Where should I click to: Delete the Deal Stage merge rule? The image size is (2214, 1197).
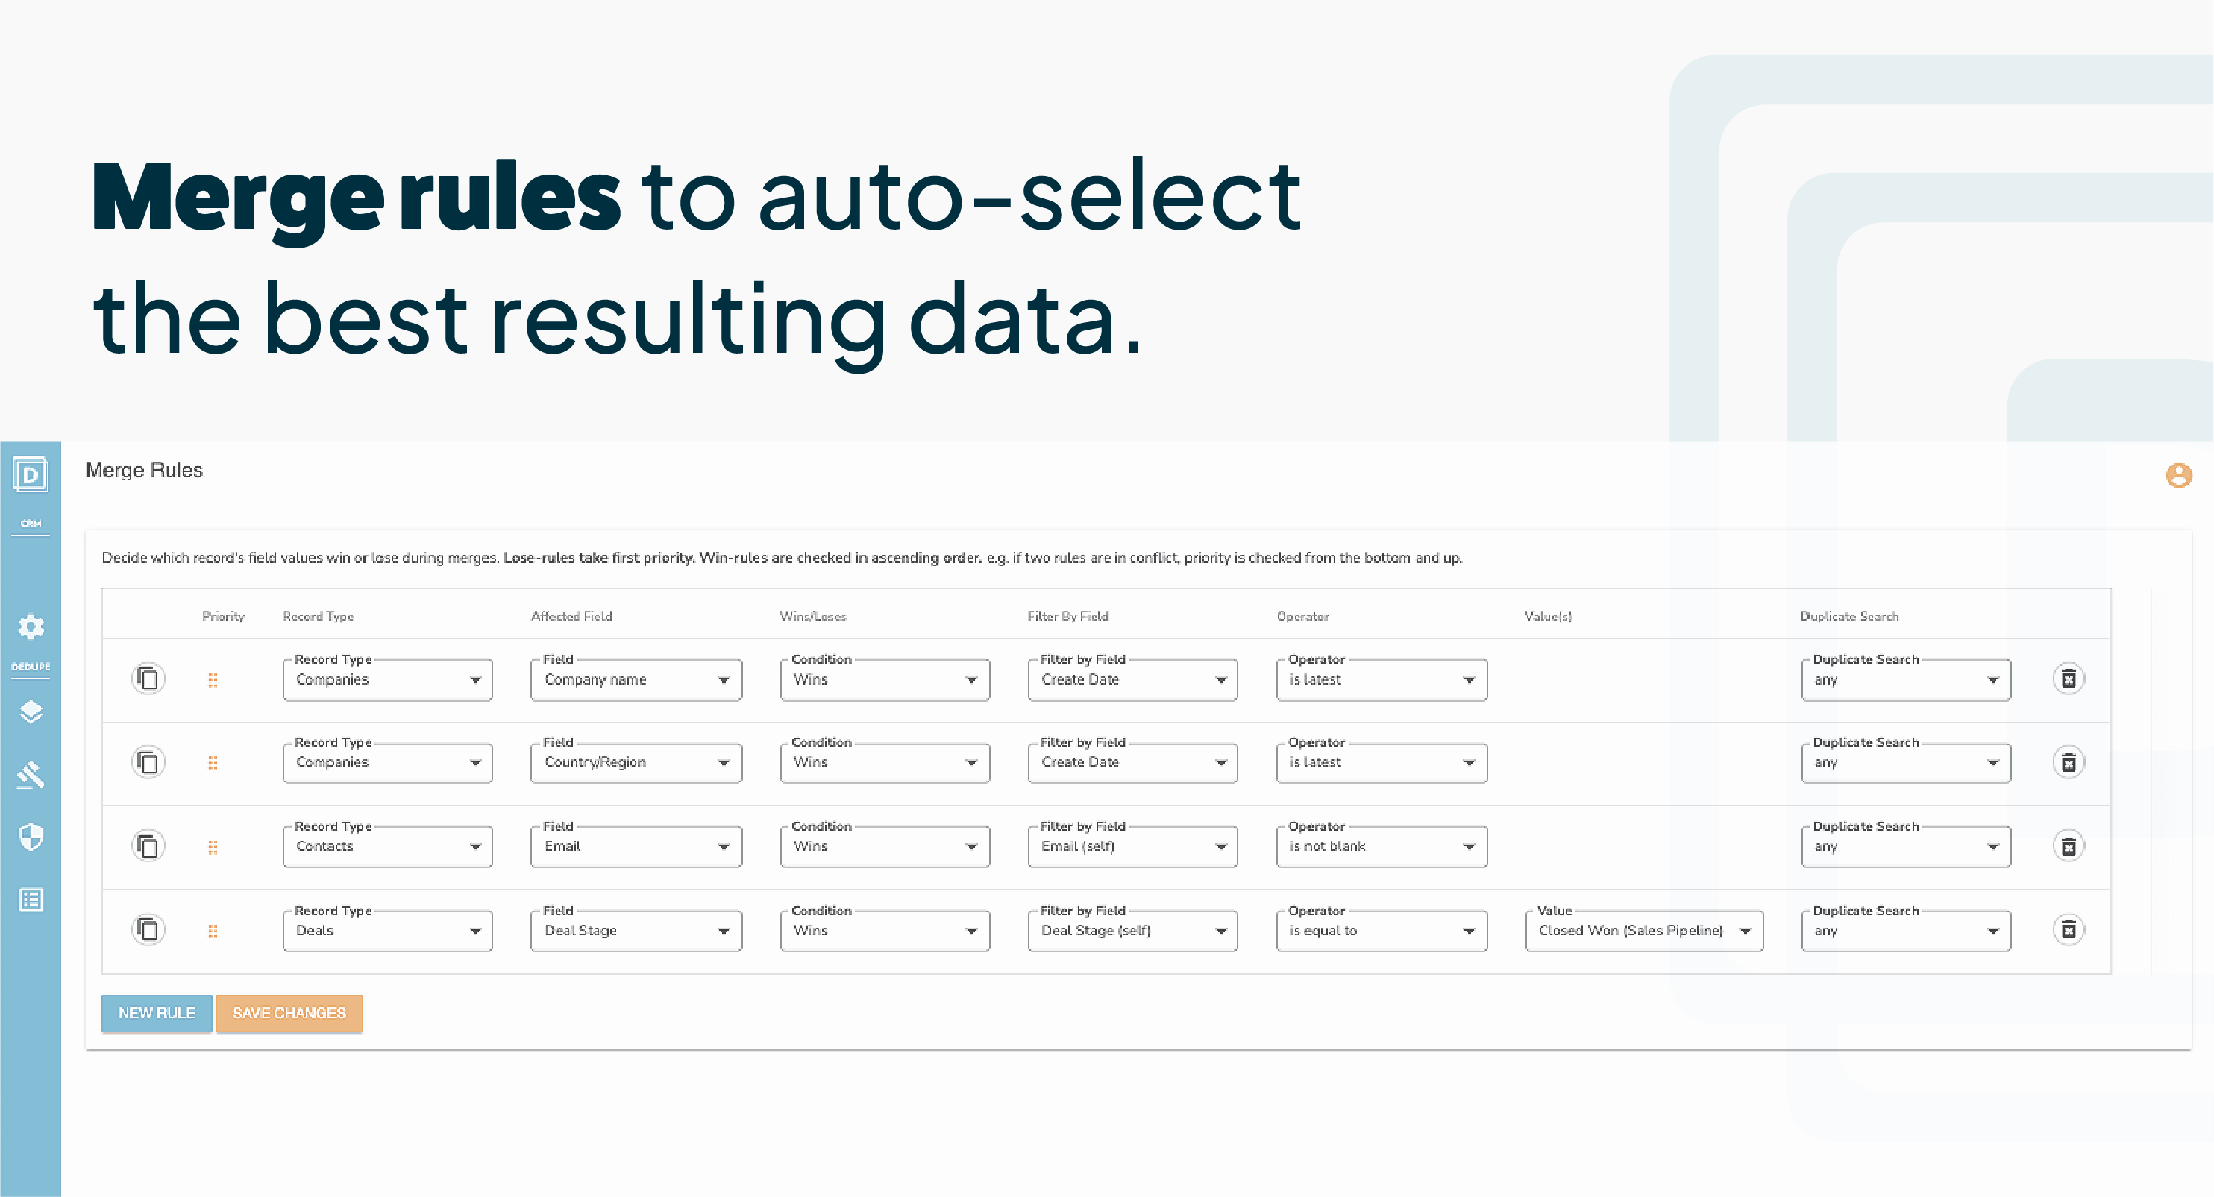click(2069, 930)
